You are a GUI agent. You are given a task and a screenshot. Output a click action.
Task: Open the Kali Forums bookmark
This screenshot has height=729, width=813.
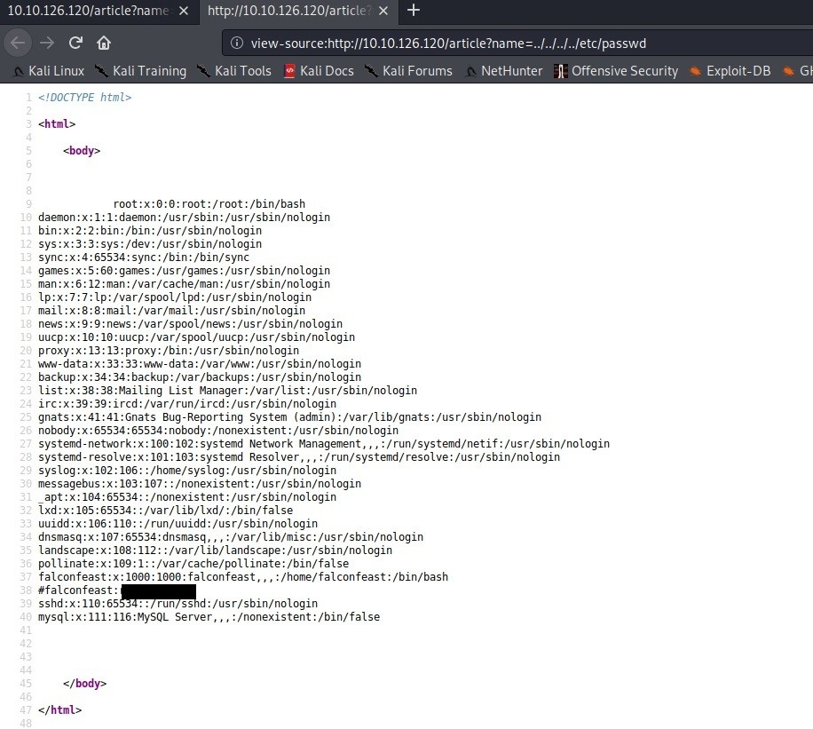408,71
